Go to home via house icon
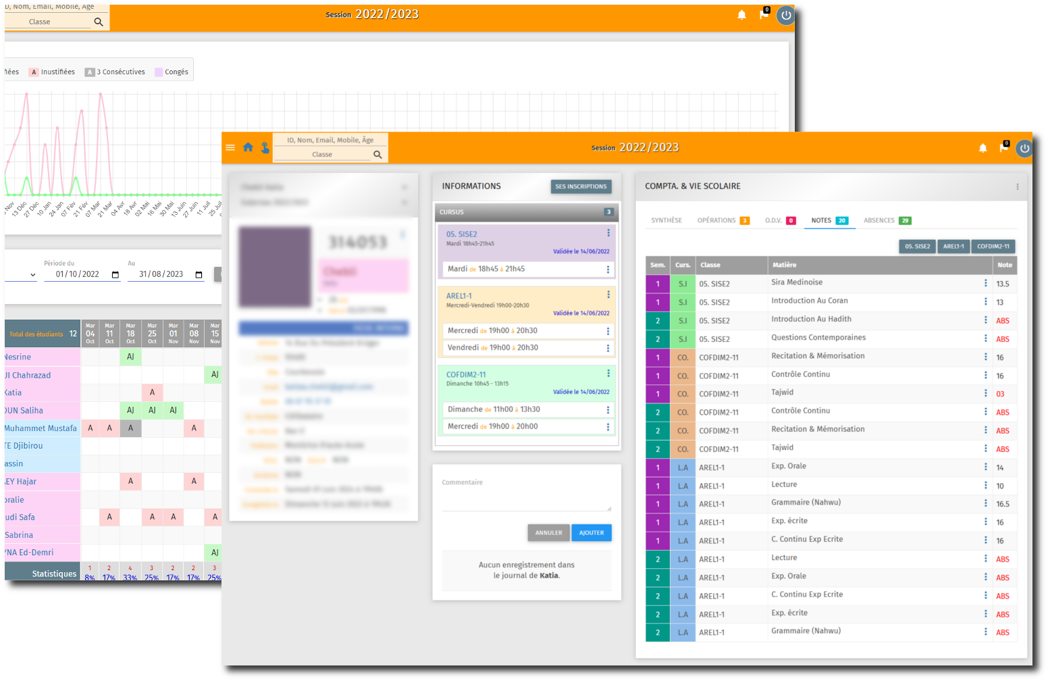The width and height of the screenshot is (1048, 681). point(248,147)
